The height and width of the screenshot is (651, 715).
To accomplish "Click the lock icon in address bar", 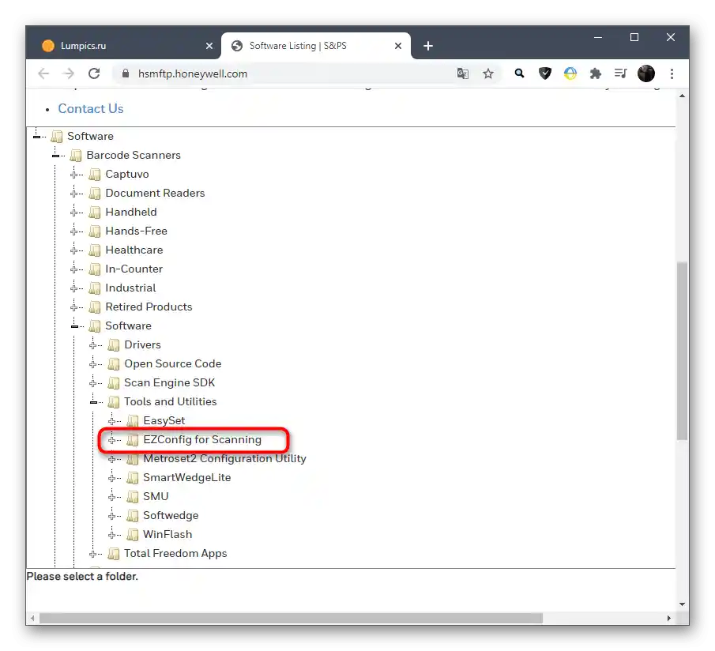I will tap(126, 73).
